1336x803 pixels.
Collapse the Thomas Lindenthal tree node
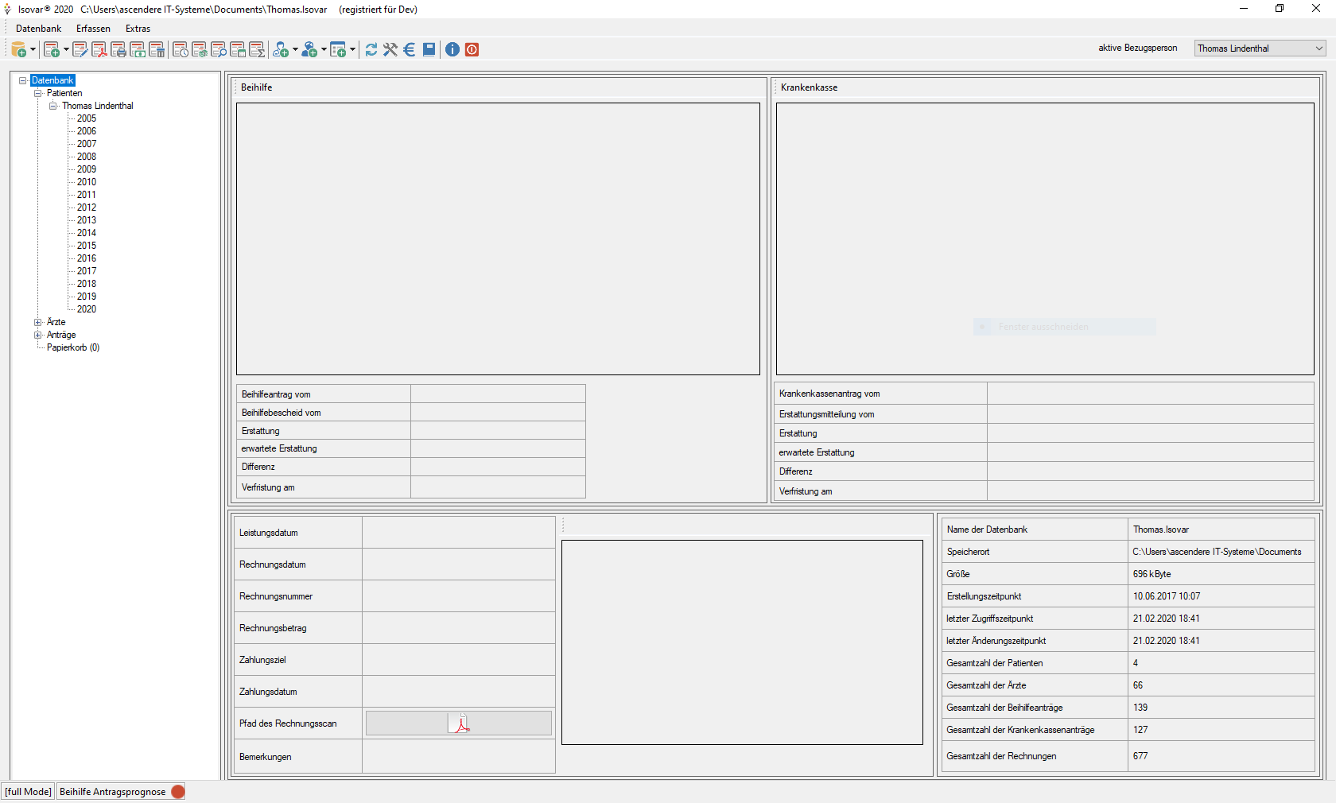(53, 106)
